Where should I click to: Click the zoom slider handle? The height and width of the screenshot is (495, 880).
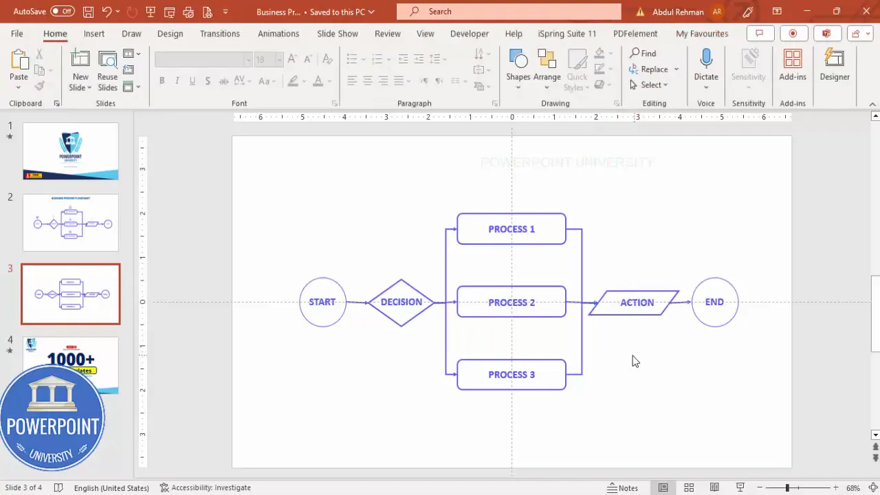point(787,487)
